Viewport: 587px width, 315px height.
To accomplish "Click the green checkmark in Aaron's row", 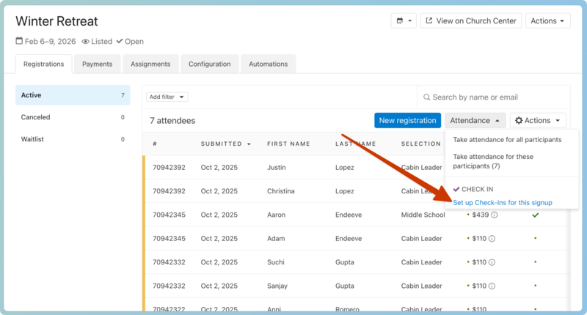I will click(x=535, y=215).
